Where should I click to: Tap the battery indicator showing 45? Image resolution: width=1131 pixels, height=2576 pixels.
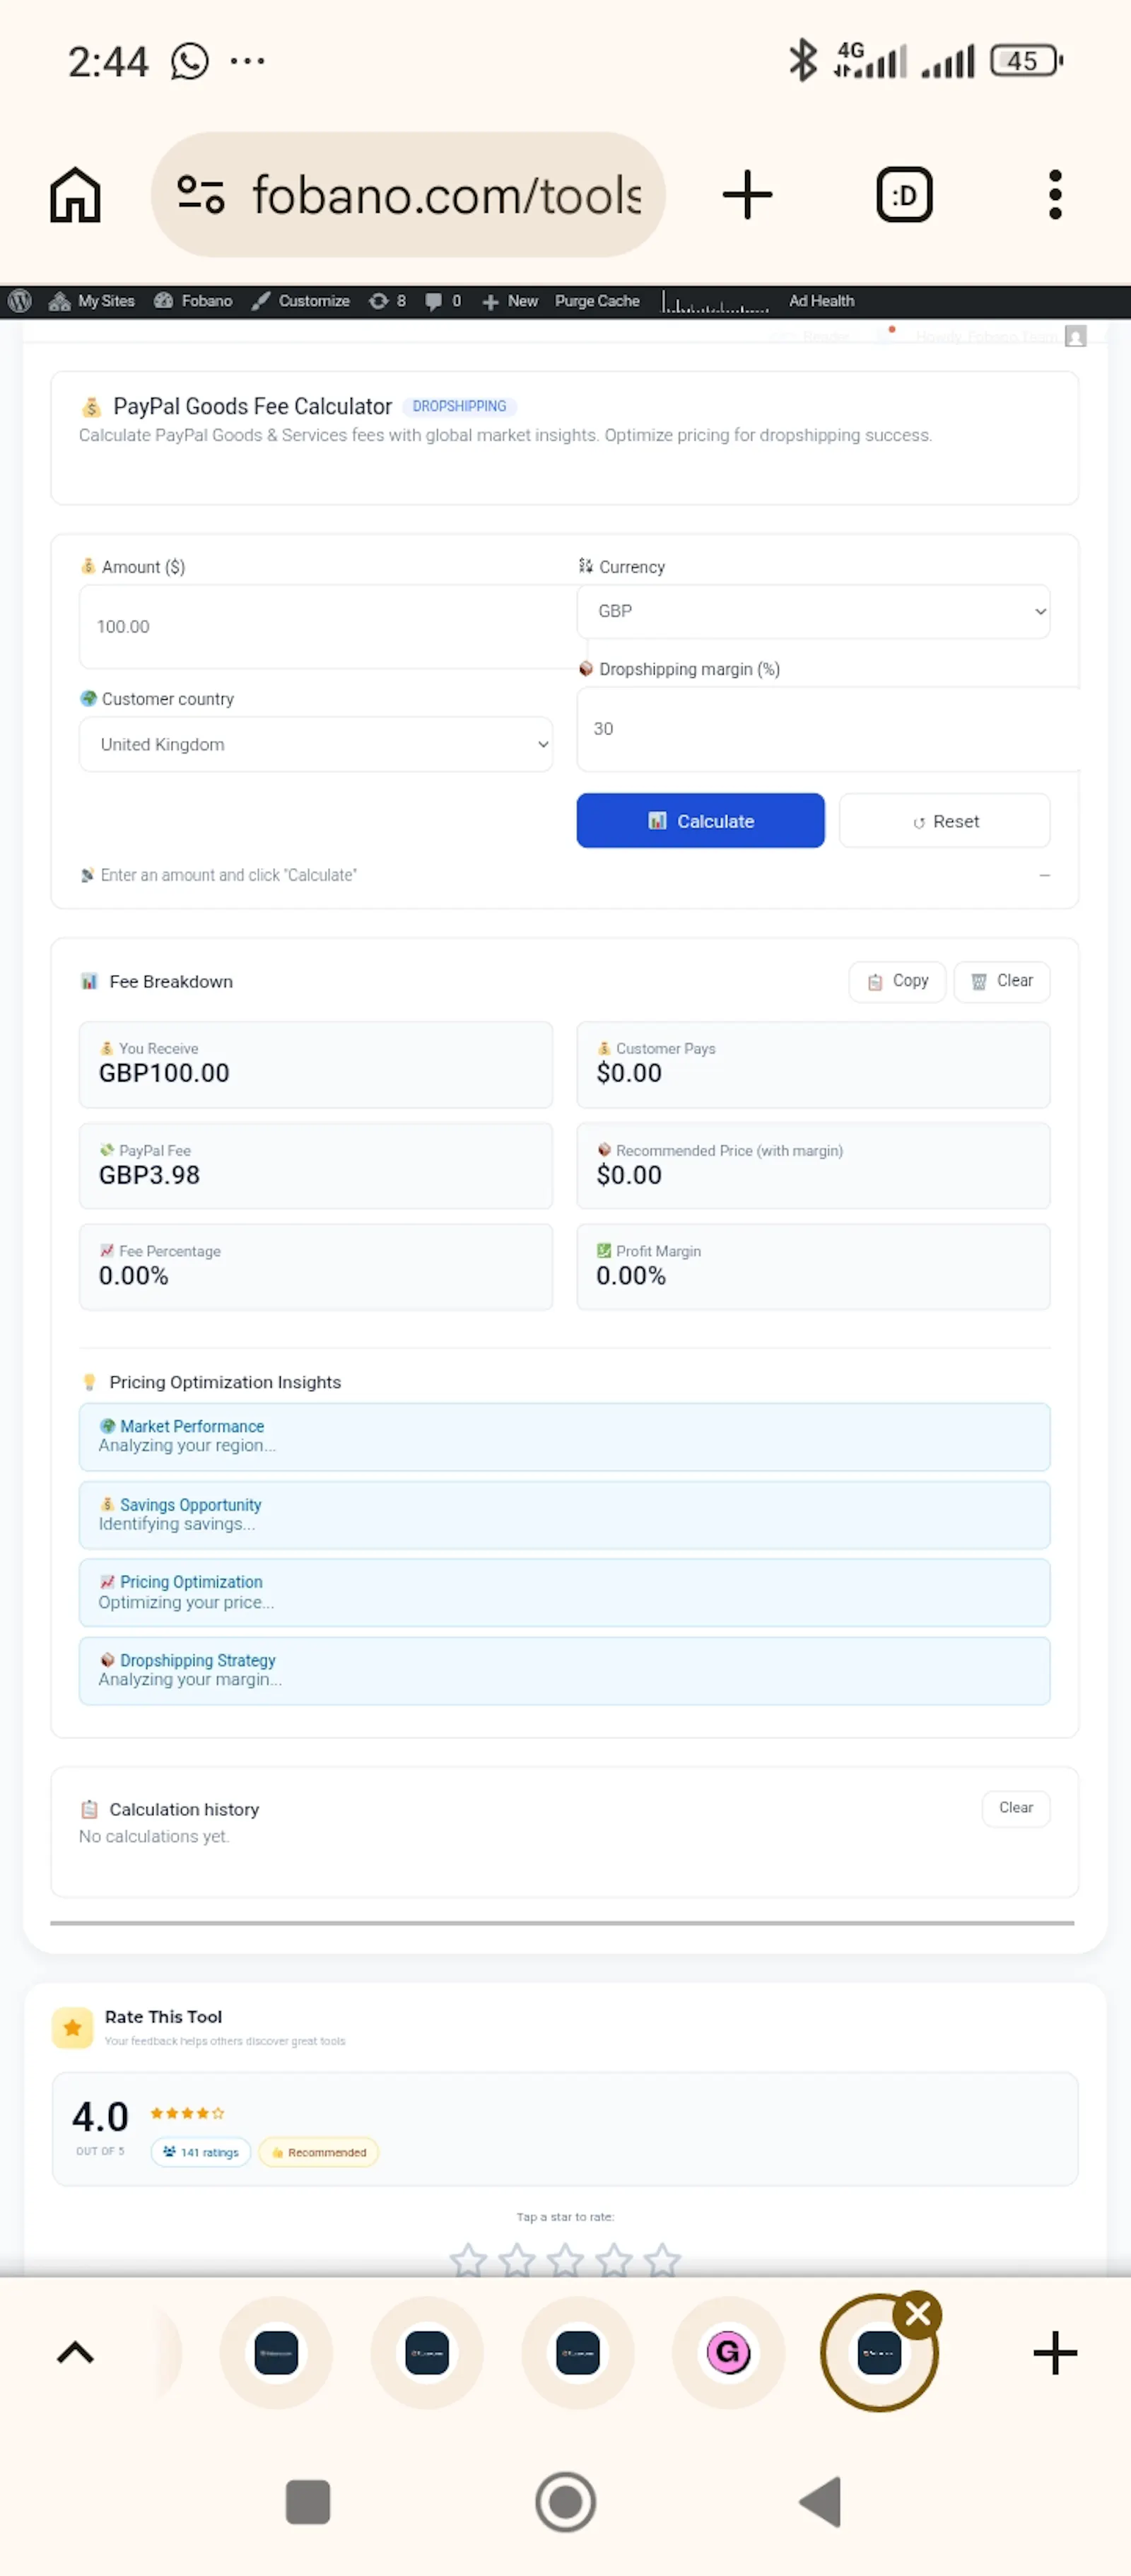pyautogui.click(x=1025, y=61)
